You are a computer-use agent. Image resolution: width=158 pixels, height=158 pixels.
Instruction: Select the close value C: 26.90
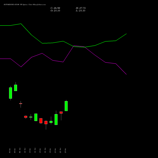[x=55, y=8]
